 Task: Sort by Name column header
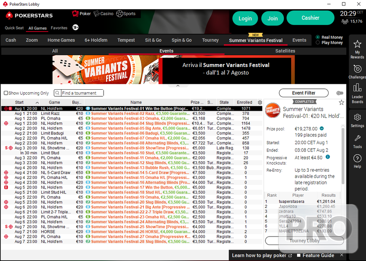click(136, 102)
